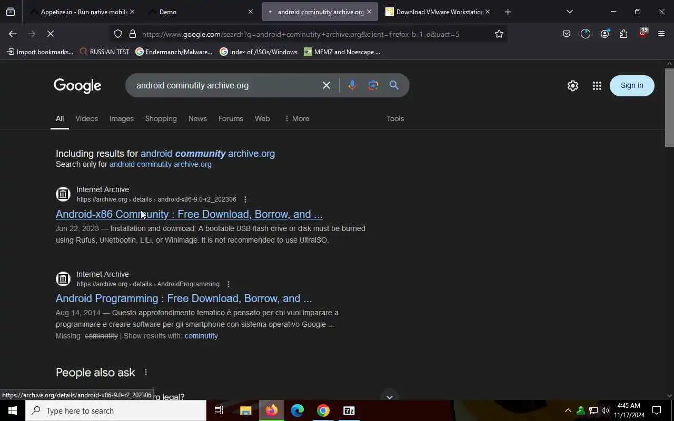Image resolution: width=674 pixels, height=421 pixels.
Task: Show results with cominutity link
Action: coord(201,336)
